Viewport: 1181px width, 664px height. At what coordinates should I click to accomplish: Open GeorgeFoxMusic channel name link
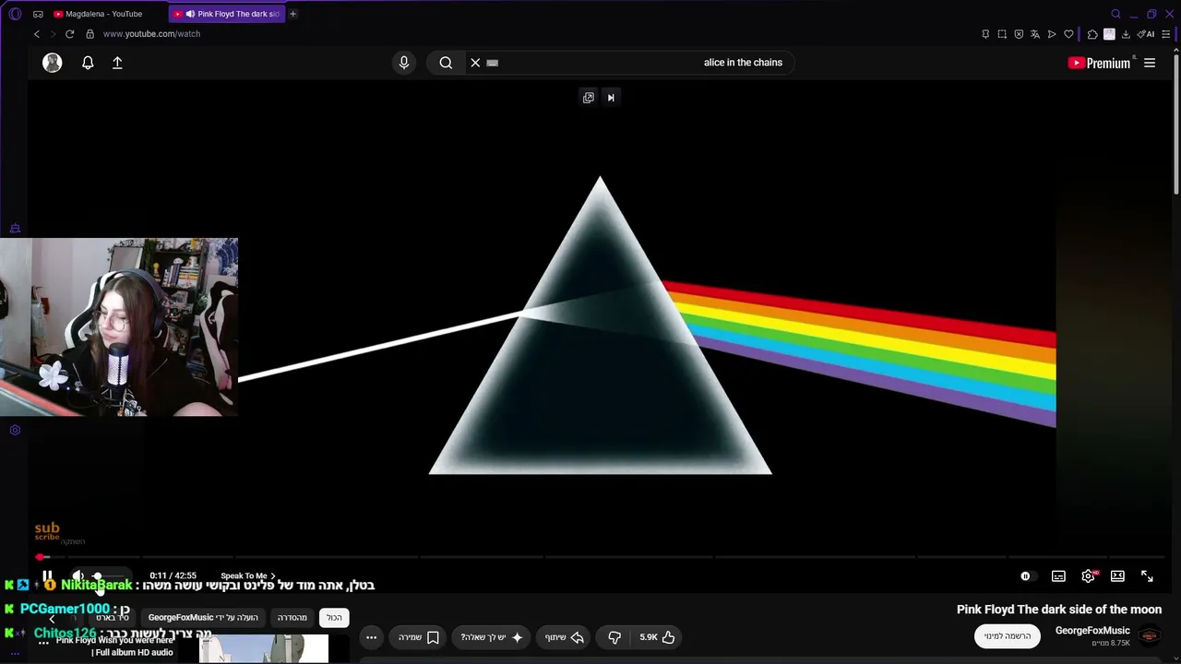coord(1092,631)
